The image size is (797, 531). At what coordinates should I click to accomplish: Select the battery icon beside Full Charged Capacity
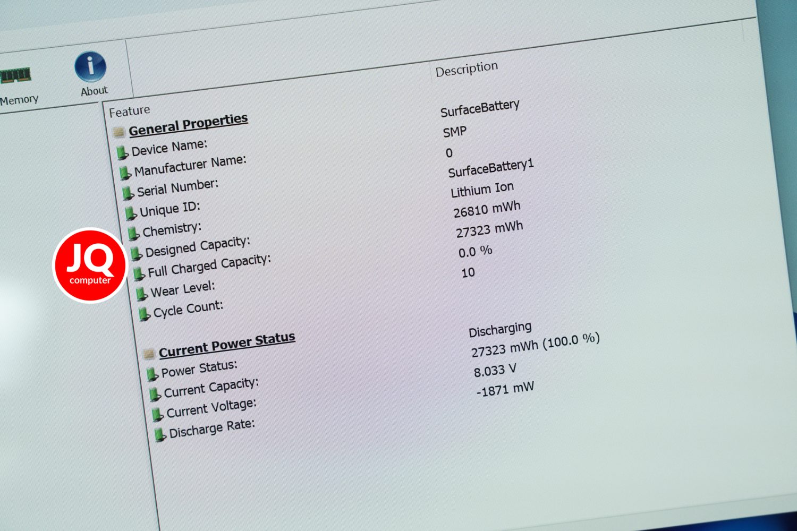click(x=139, y=274)
